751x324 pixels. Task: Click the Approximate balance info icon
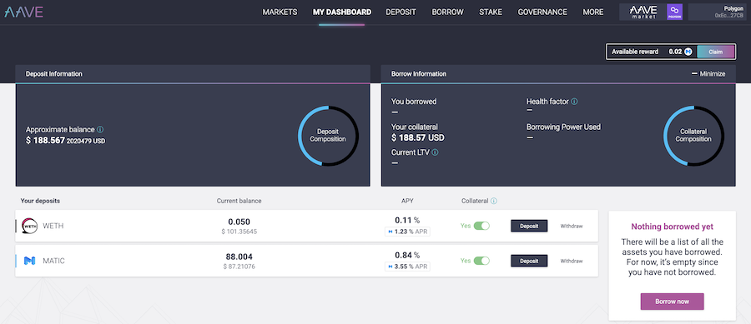(100, 129)
